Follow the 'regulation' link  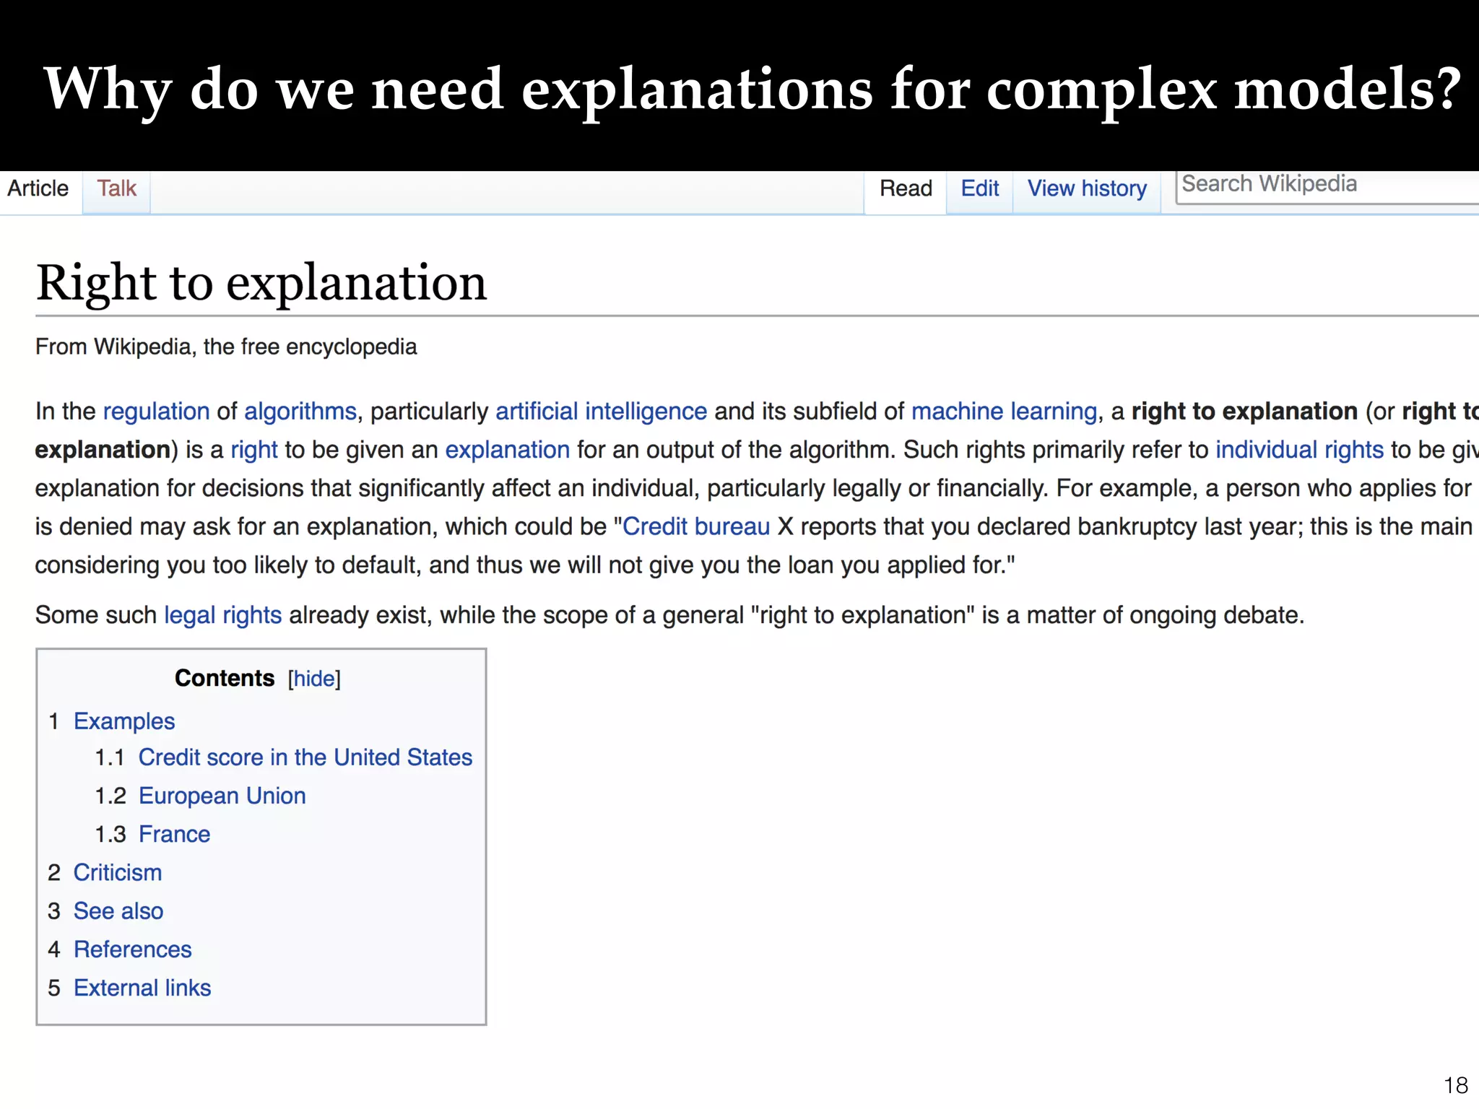157,411
